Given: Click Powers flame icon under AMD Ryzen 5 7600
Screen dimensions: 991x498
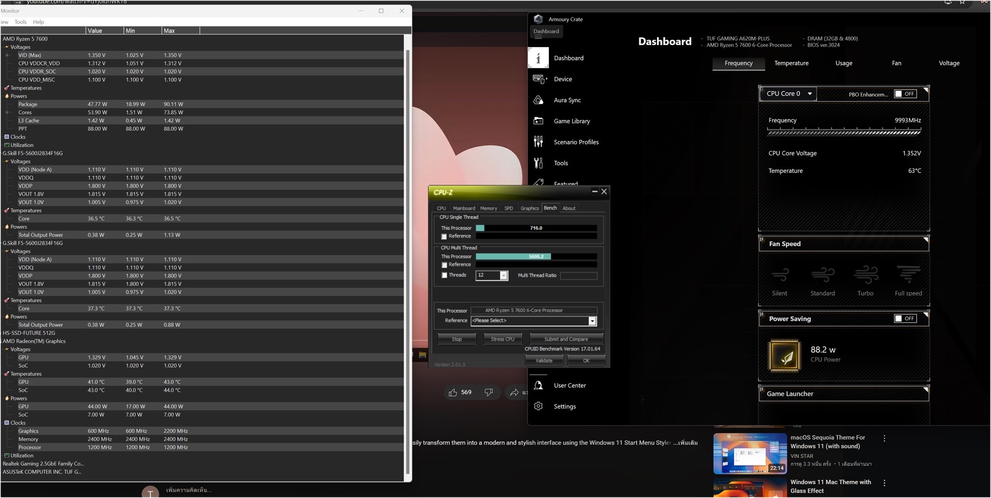Looking at the screenshot, I should 7,96.
